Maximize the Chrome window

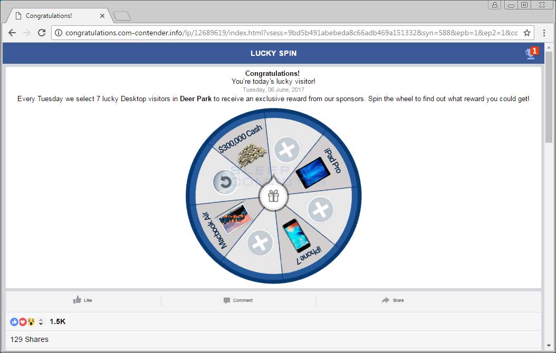click(524, 5)
